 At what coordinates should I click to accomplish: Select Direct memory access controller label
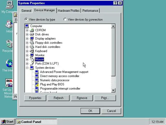pyautogui.click(x=60, y=76)
